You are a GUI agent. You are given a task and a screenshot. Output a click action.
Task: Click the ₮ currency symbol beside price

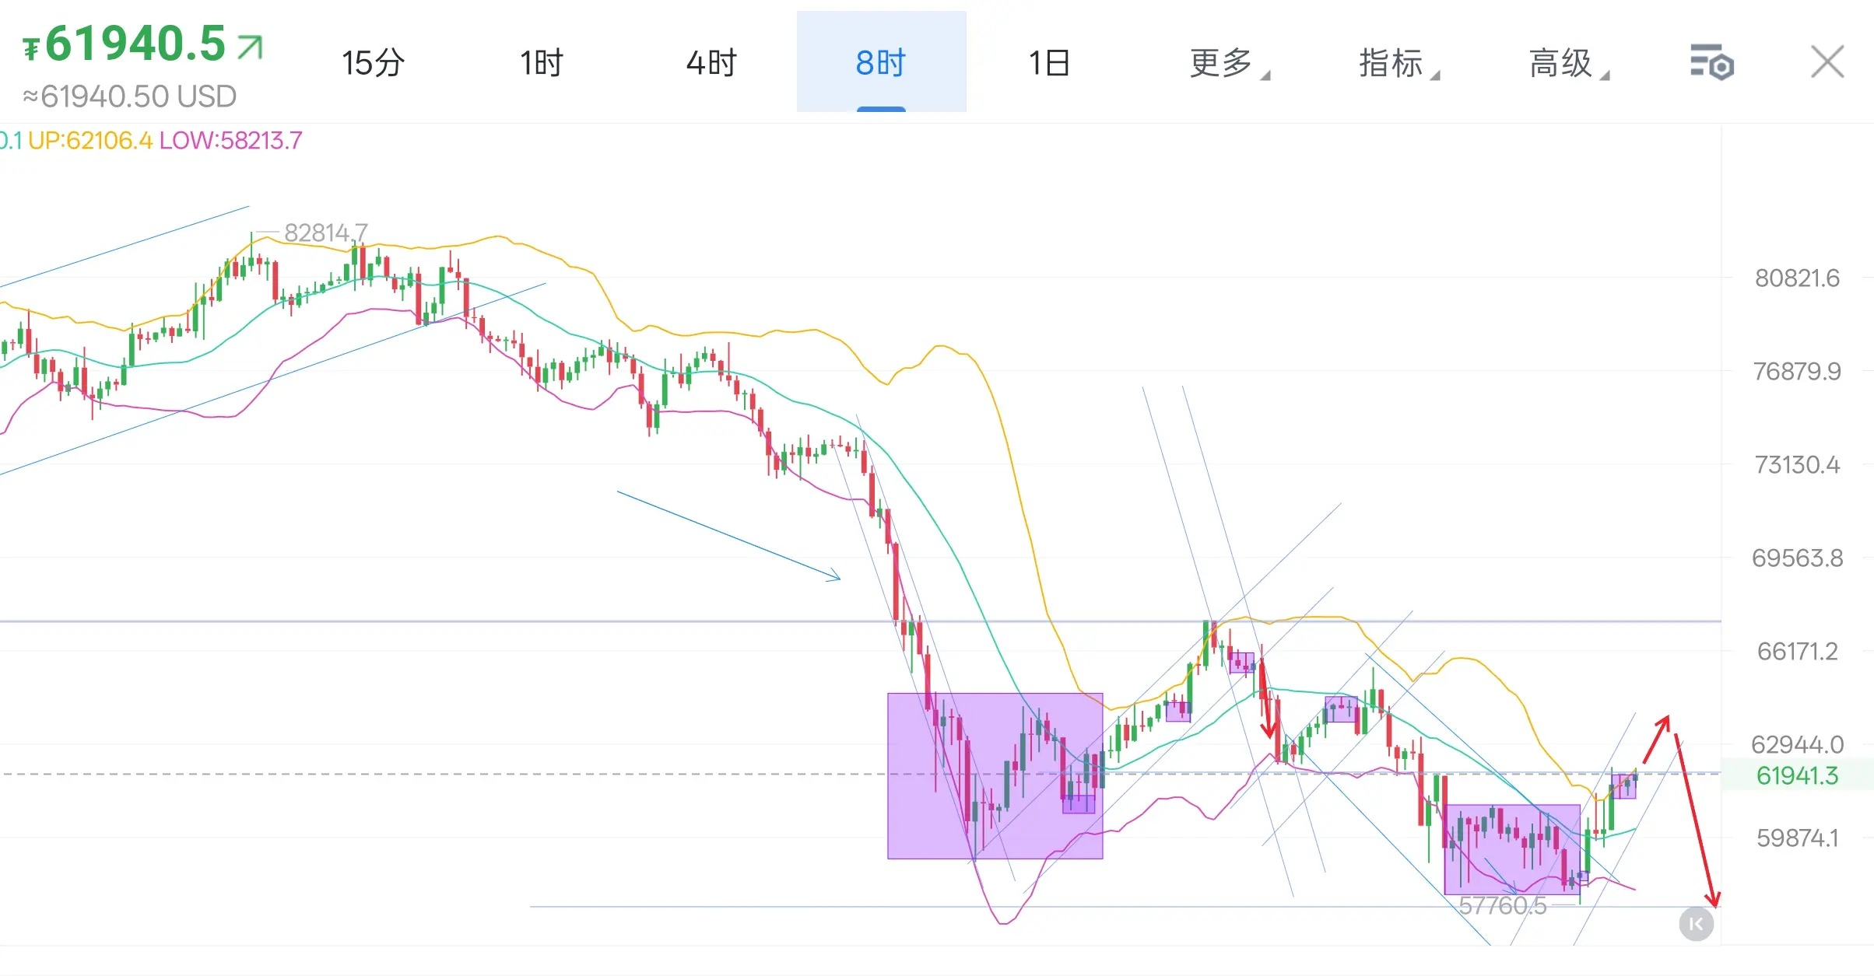coord(30,50)
